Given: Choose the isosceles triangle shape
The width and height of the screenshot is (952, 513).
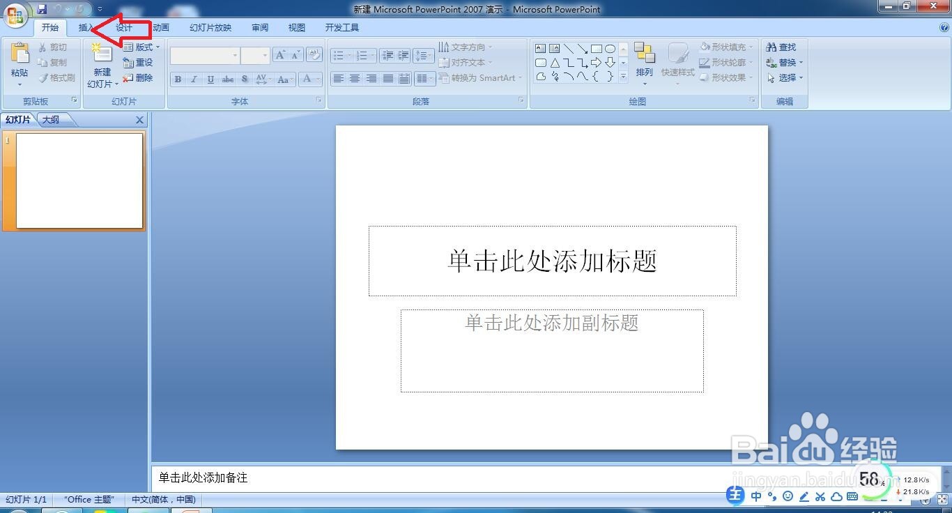Looking at the screenshot, I should point(555,63).
